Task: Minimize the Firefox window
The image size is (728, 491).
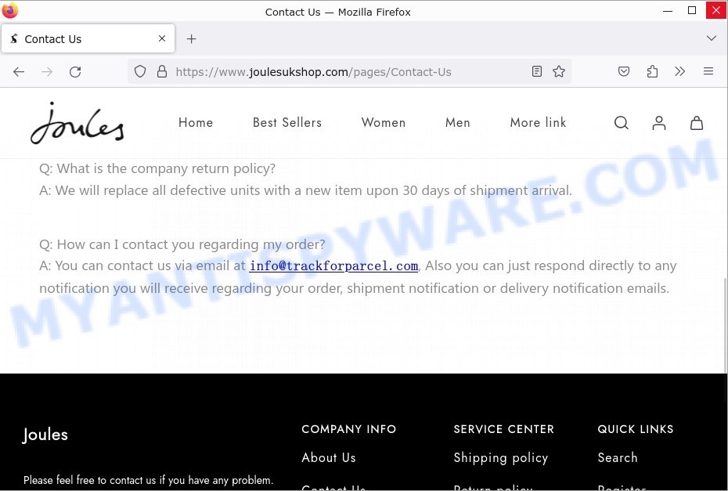Action: [668, 11]
